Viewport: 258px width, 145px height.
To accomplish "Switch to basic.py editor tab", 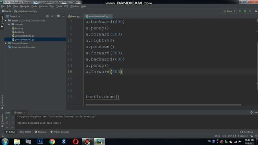I will coord(75,16).
